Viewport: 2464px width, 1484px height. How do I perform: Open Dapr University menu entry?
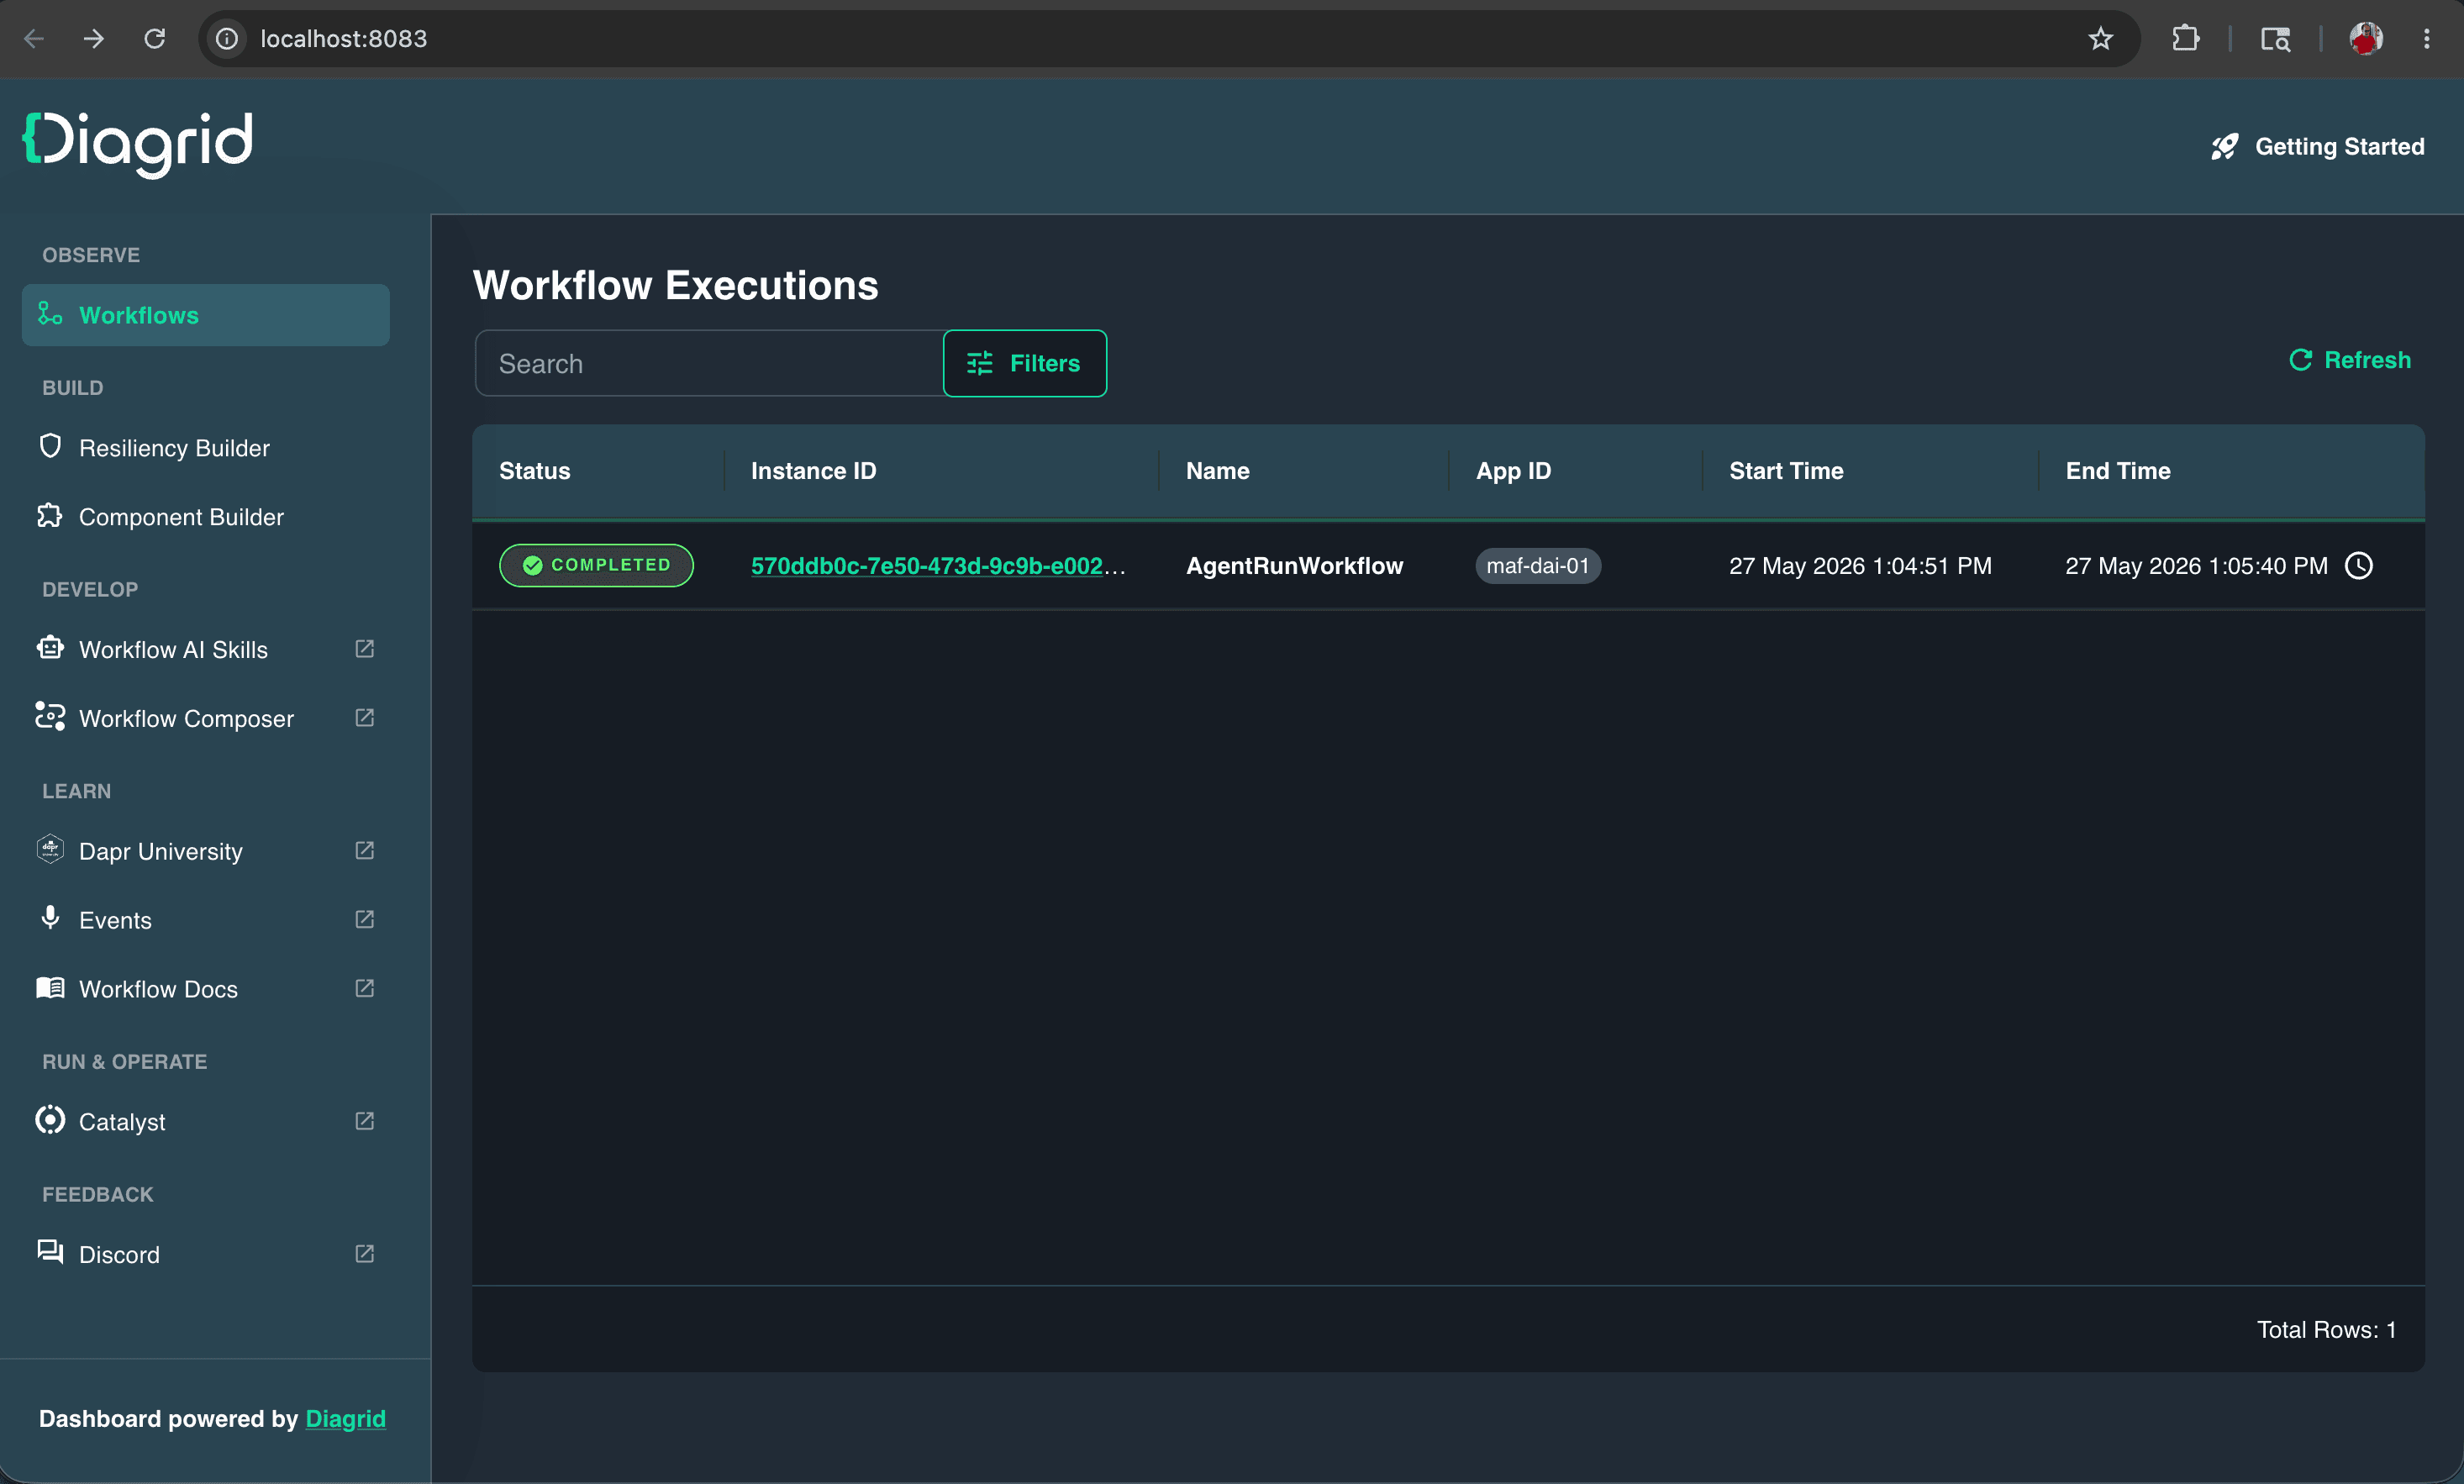click(206, 851)
